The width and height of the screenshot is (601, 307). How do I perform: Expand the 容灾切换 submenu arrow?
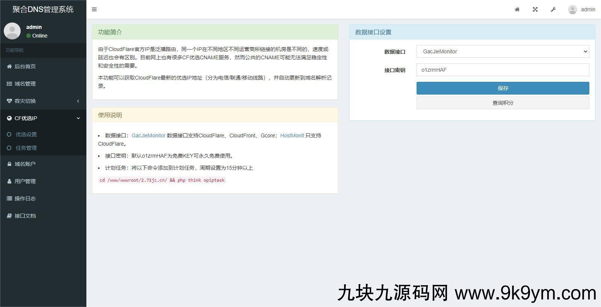click(x=78, y=101)
